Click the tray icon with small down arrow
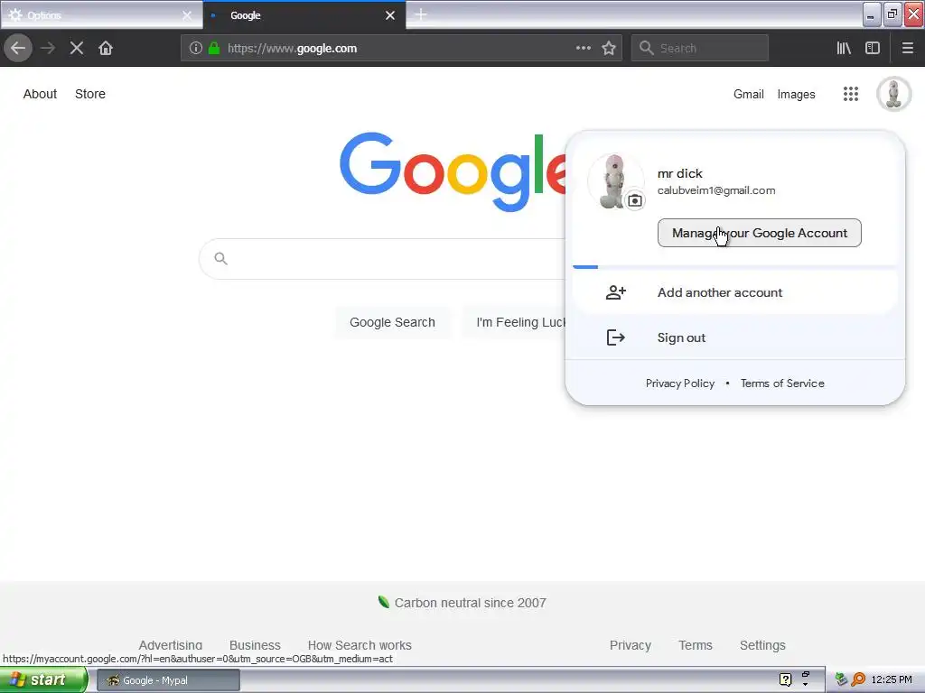This screenshot has width=925, height=693. pos(806,679)
